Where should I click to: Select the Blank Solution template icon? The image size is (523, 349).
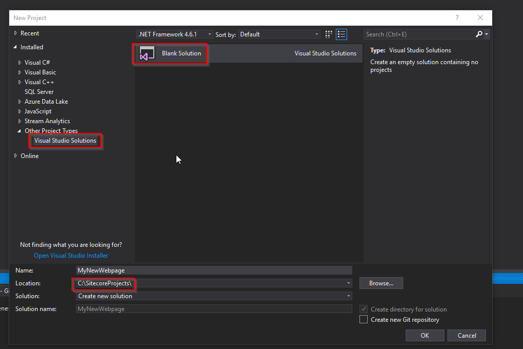point(147,53)
